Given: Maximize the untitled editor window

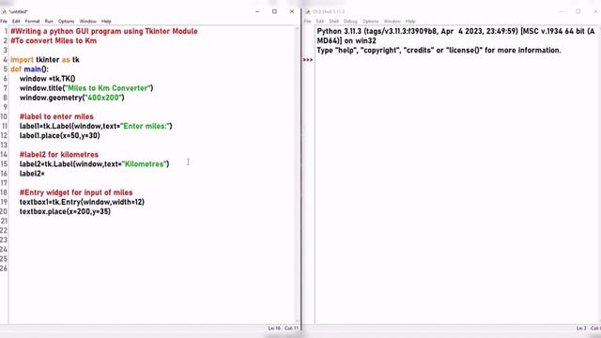Looking at the screenshot, I should pos(274,11).
